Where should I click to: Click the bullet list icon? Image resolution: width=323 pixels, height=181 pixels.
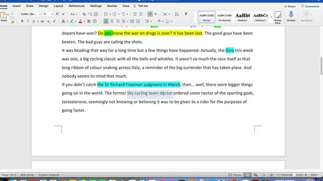105,14
